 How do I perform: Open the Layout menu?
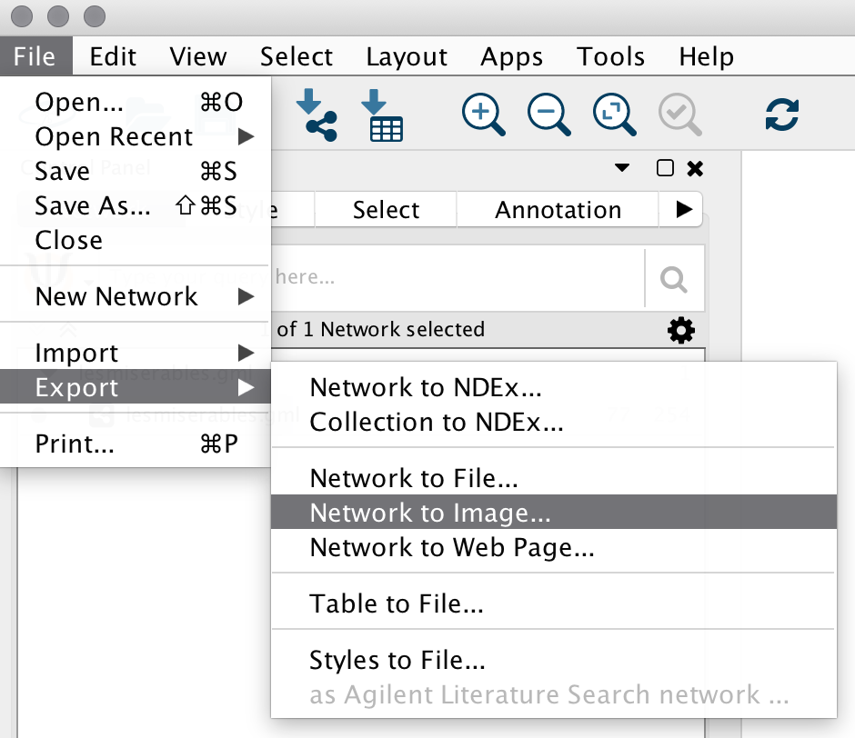coord(407,56)
